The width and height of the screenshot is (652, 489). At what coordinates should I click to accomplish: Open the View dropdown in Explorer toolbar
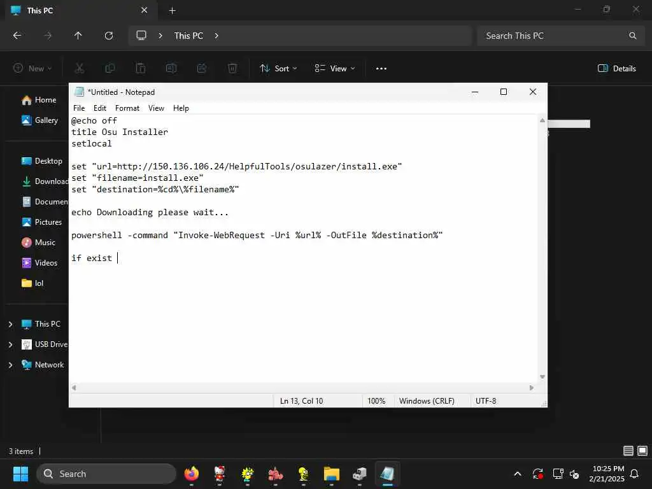(x=335, y=68)
